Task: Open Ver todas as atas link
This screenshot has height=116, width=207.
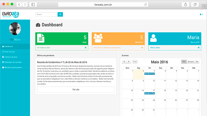Action: click(43, 47)
